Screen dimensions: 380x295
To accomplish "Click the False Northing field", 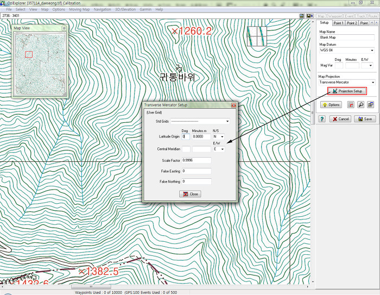I will click(197, 181).
